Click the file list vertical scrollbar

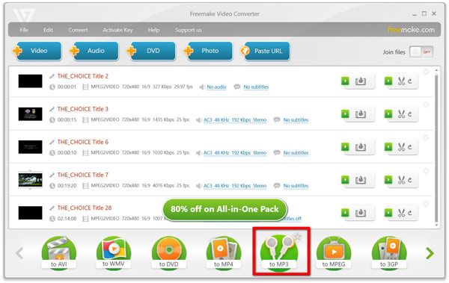(x=436, y=147)
